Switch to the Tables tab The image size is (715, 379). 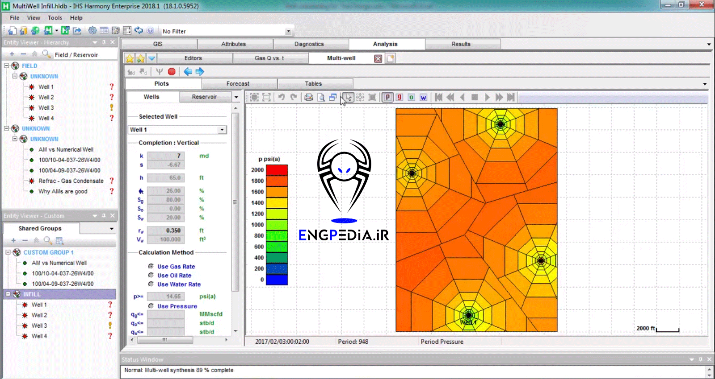(x=313, y=84)
